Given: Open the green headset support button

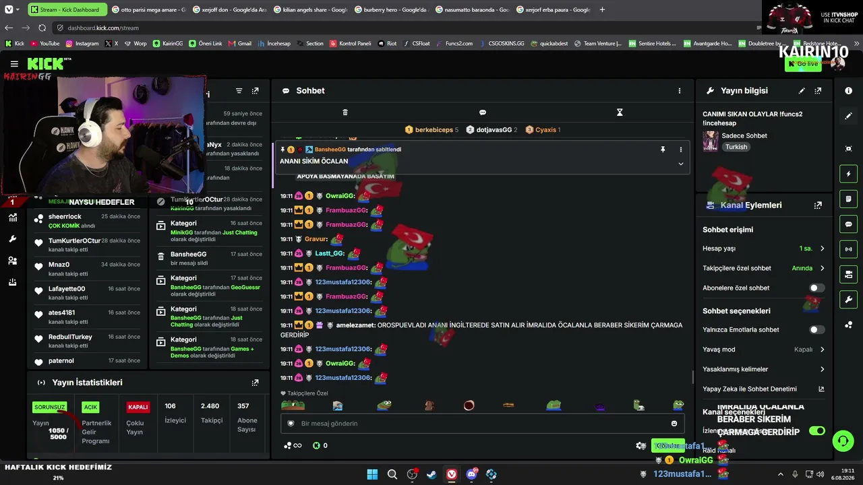Looking at the screenshot, I should [843, 441].
